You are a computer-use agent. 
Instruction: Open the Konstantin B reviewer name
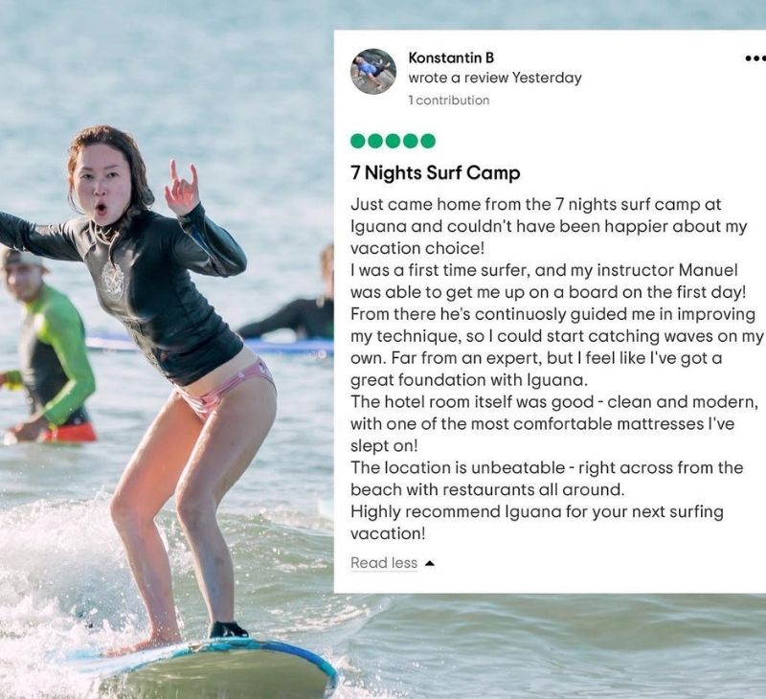(451, 57)
